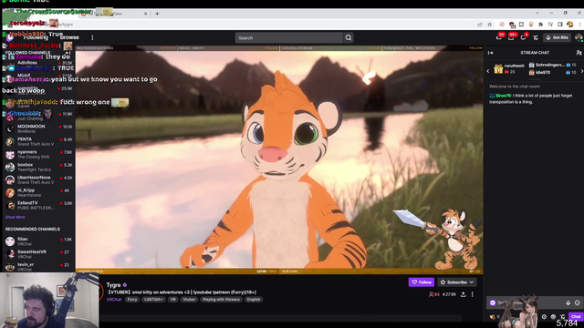
Task: Click the Twitch search input field
Action: (289, 37)
